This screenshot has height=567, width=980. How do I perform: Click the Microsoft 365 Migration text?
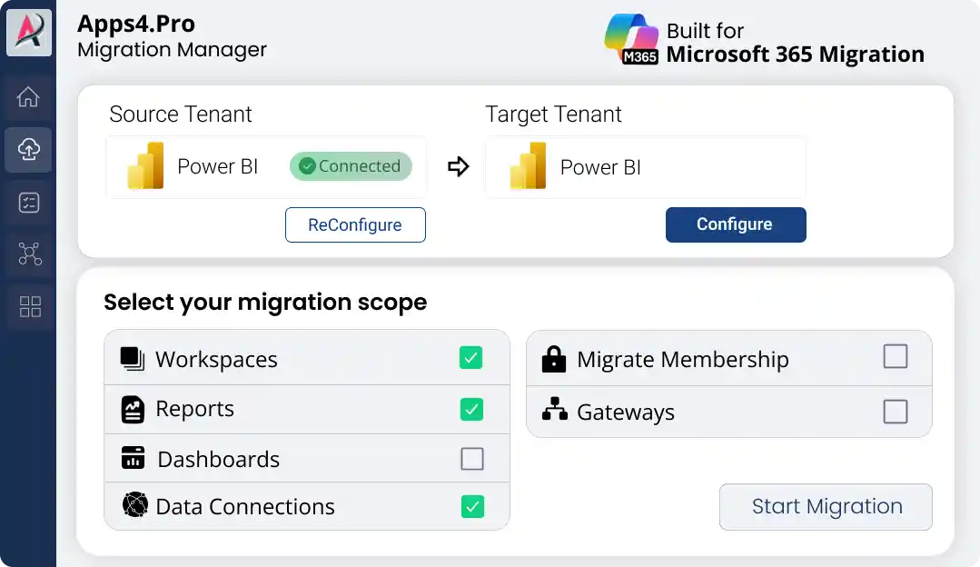(x=795, y=55)
